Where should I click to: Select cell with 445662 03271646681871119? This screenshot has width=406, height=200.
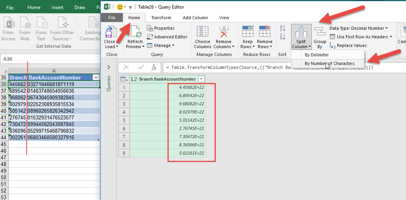coord(54,84)
